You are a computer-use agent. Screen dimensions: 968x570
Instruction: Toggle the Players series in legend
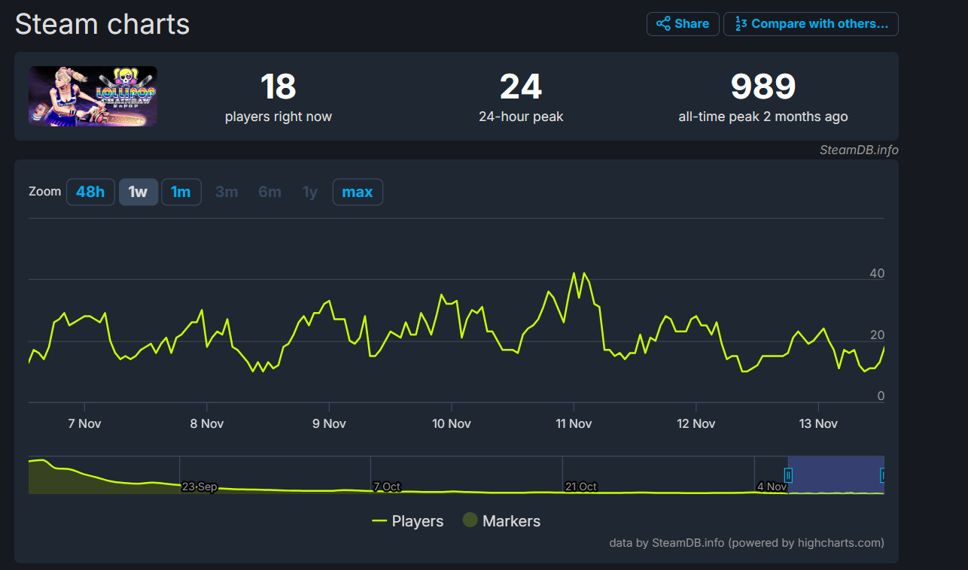pyautogui.click(x=408, y=521)
